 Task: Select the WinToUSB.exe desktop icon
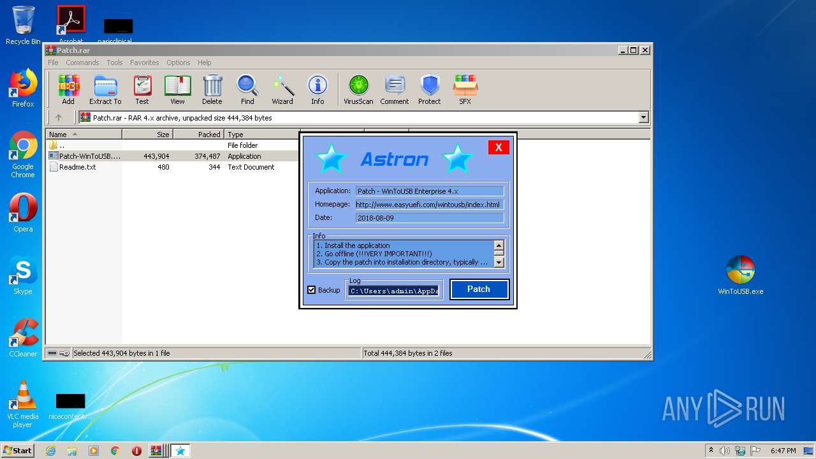[740, 275]
